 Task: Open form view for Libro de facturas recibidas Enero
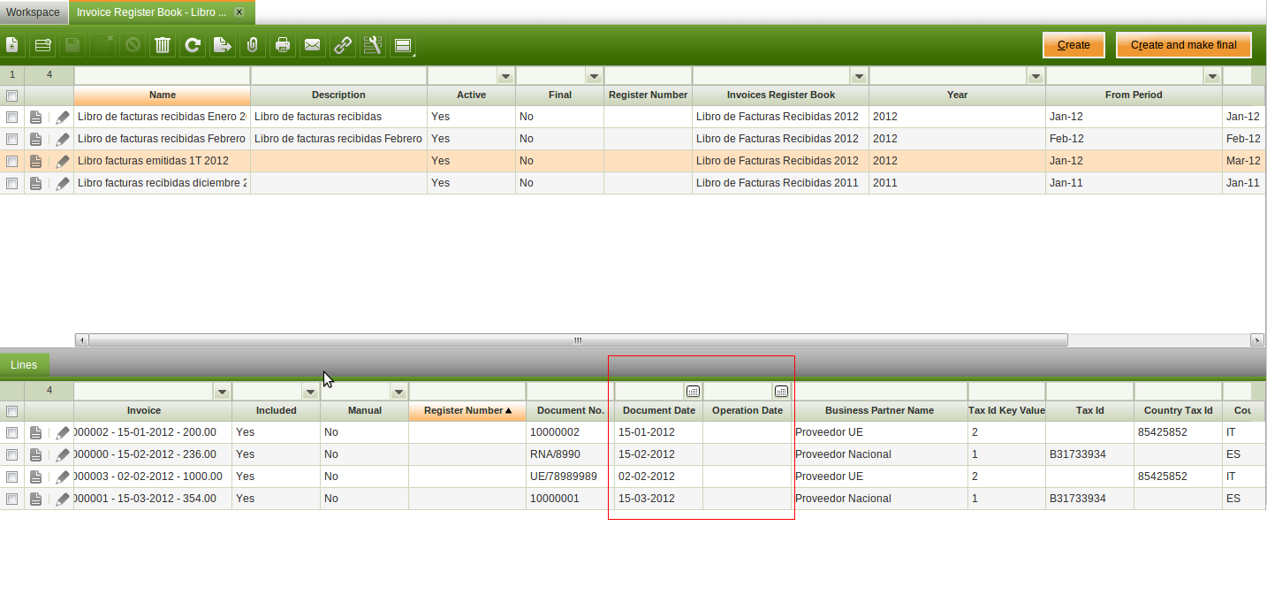click(x=35, y=117)
